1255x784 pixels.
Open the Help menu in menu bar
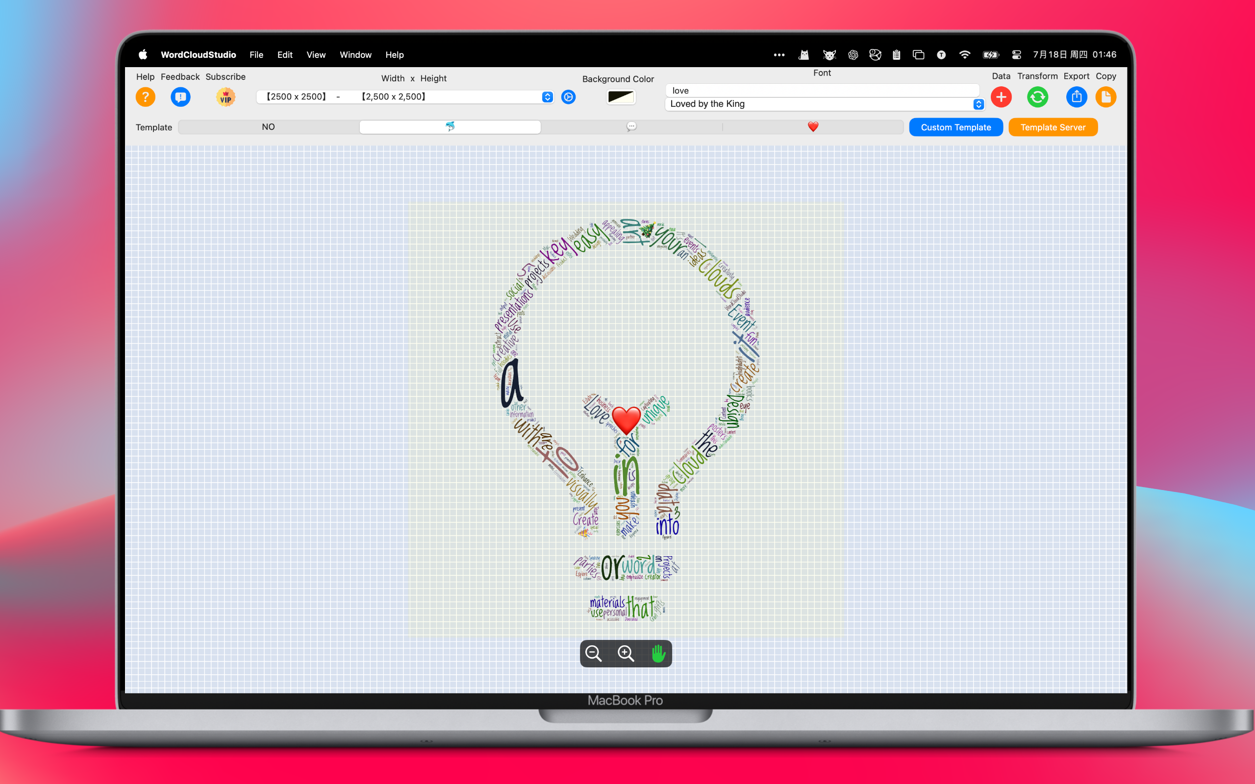394,54
